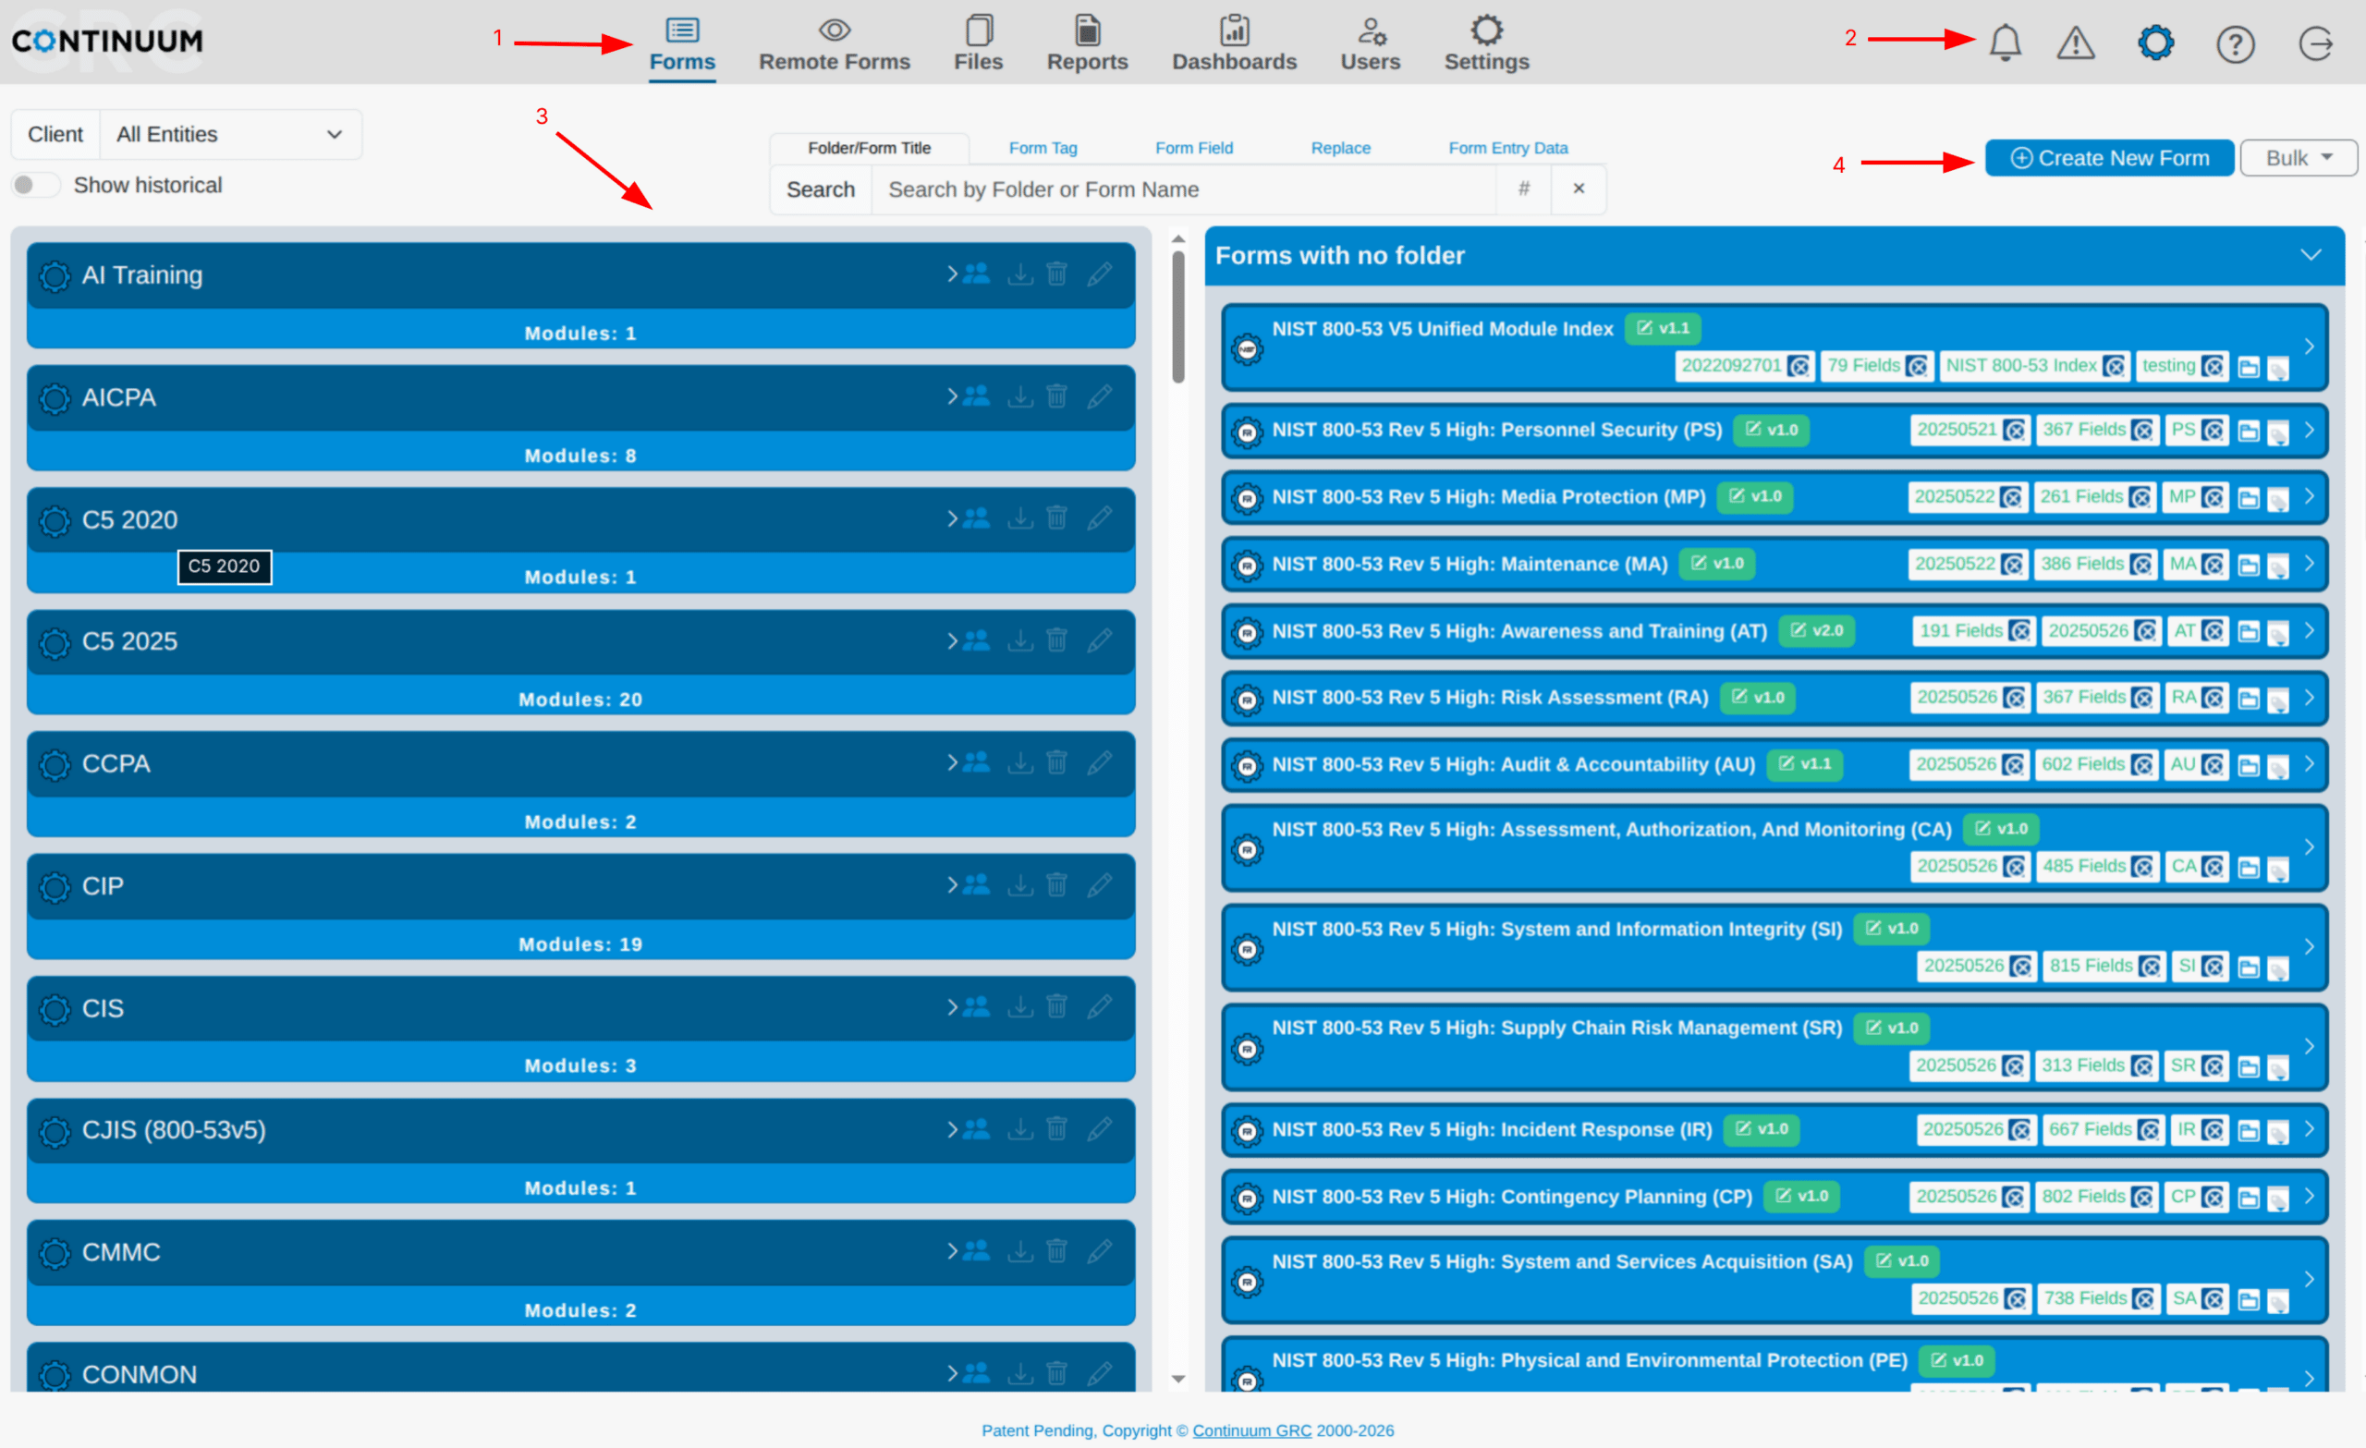Go to the Files section
This screenshot has height=1448, width=2366.
(978, 44)
